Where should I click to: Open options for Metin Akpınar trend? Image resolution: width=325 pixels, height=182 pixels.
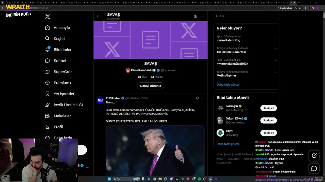[x=275, y=72]
